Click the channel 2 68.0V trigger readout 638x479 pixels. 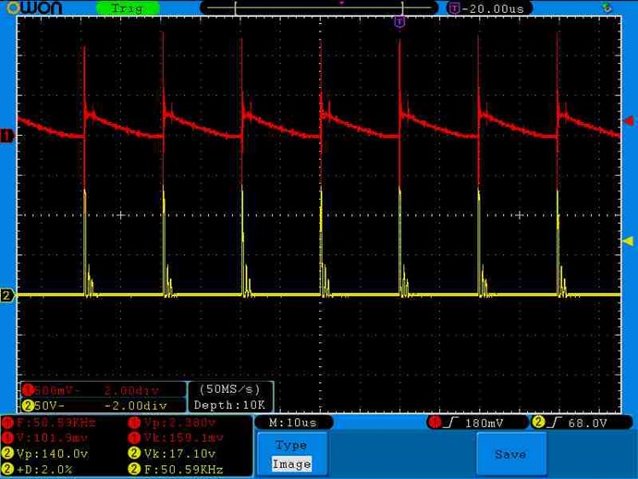581,423
